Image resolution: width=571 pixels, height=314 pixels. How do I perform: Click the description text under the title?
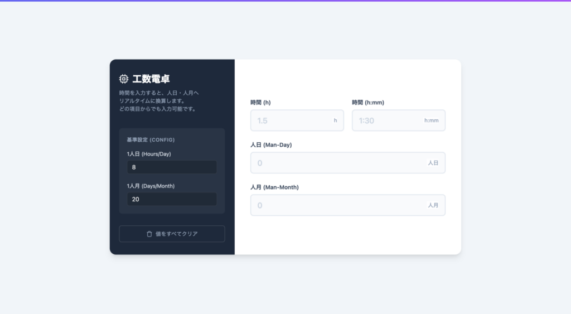pyautogui.click(x=159, y=100)
